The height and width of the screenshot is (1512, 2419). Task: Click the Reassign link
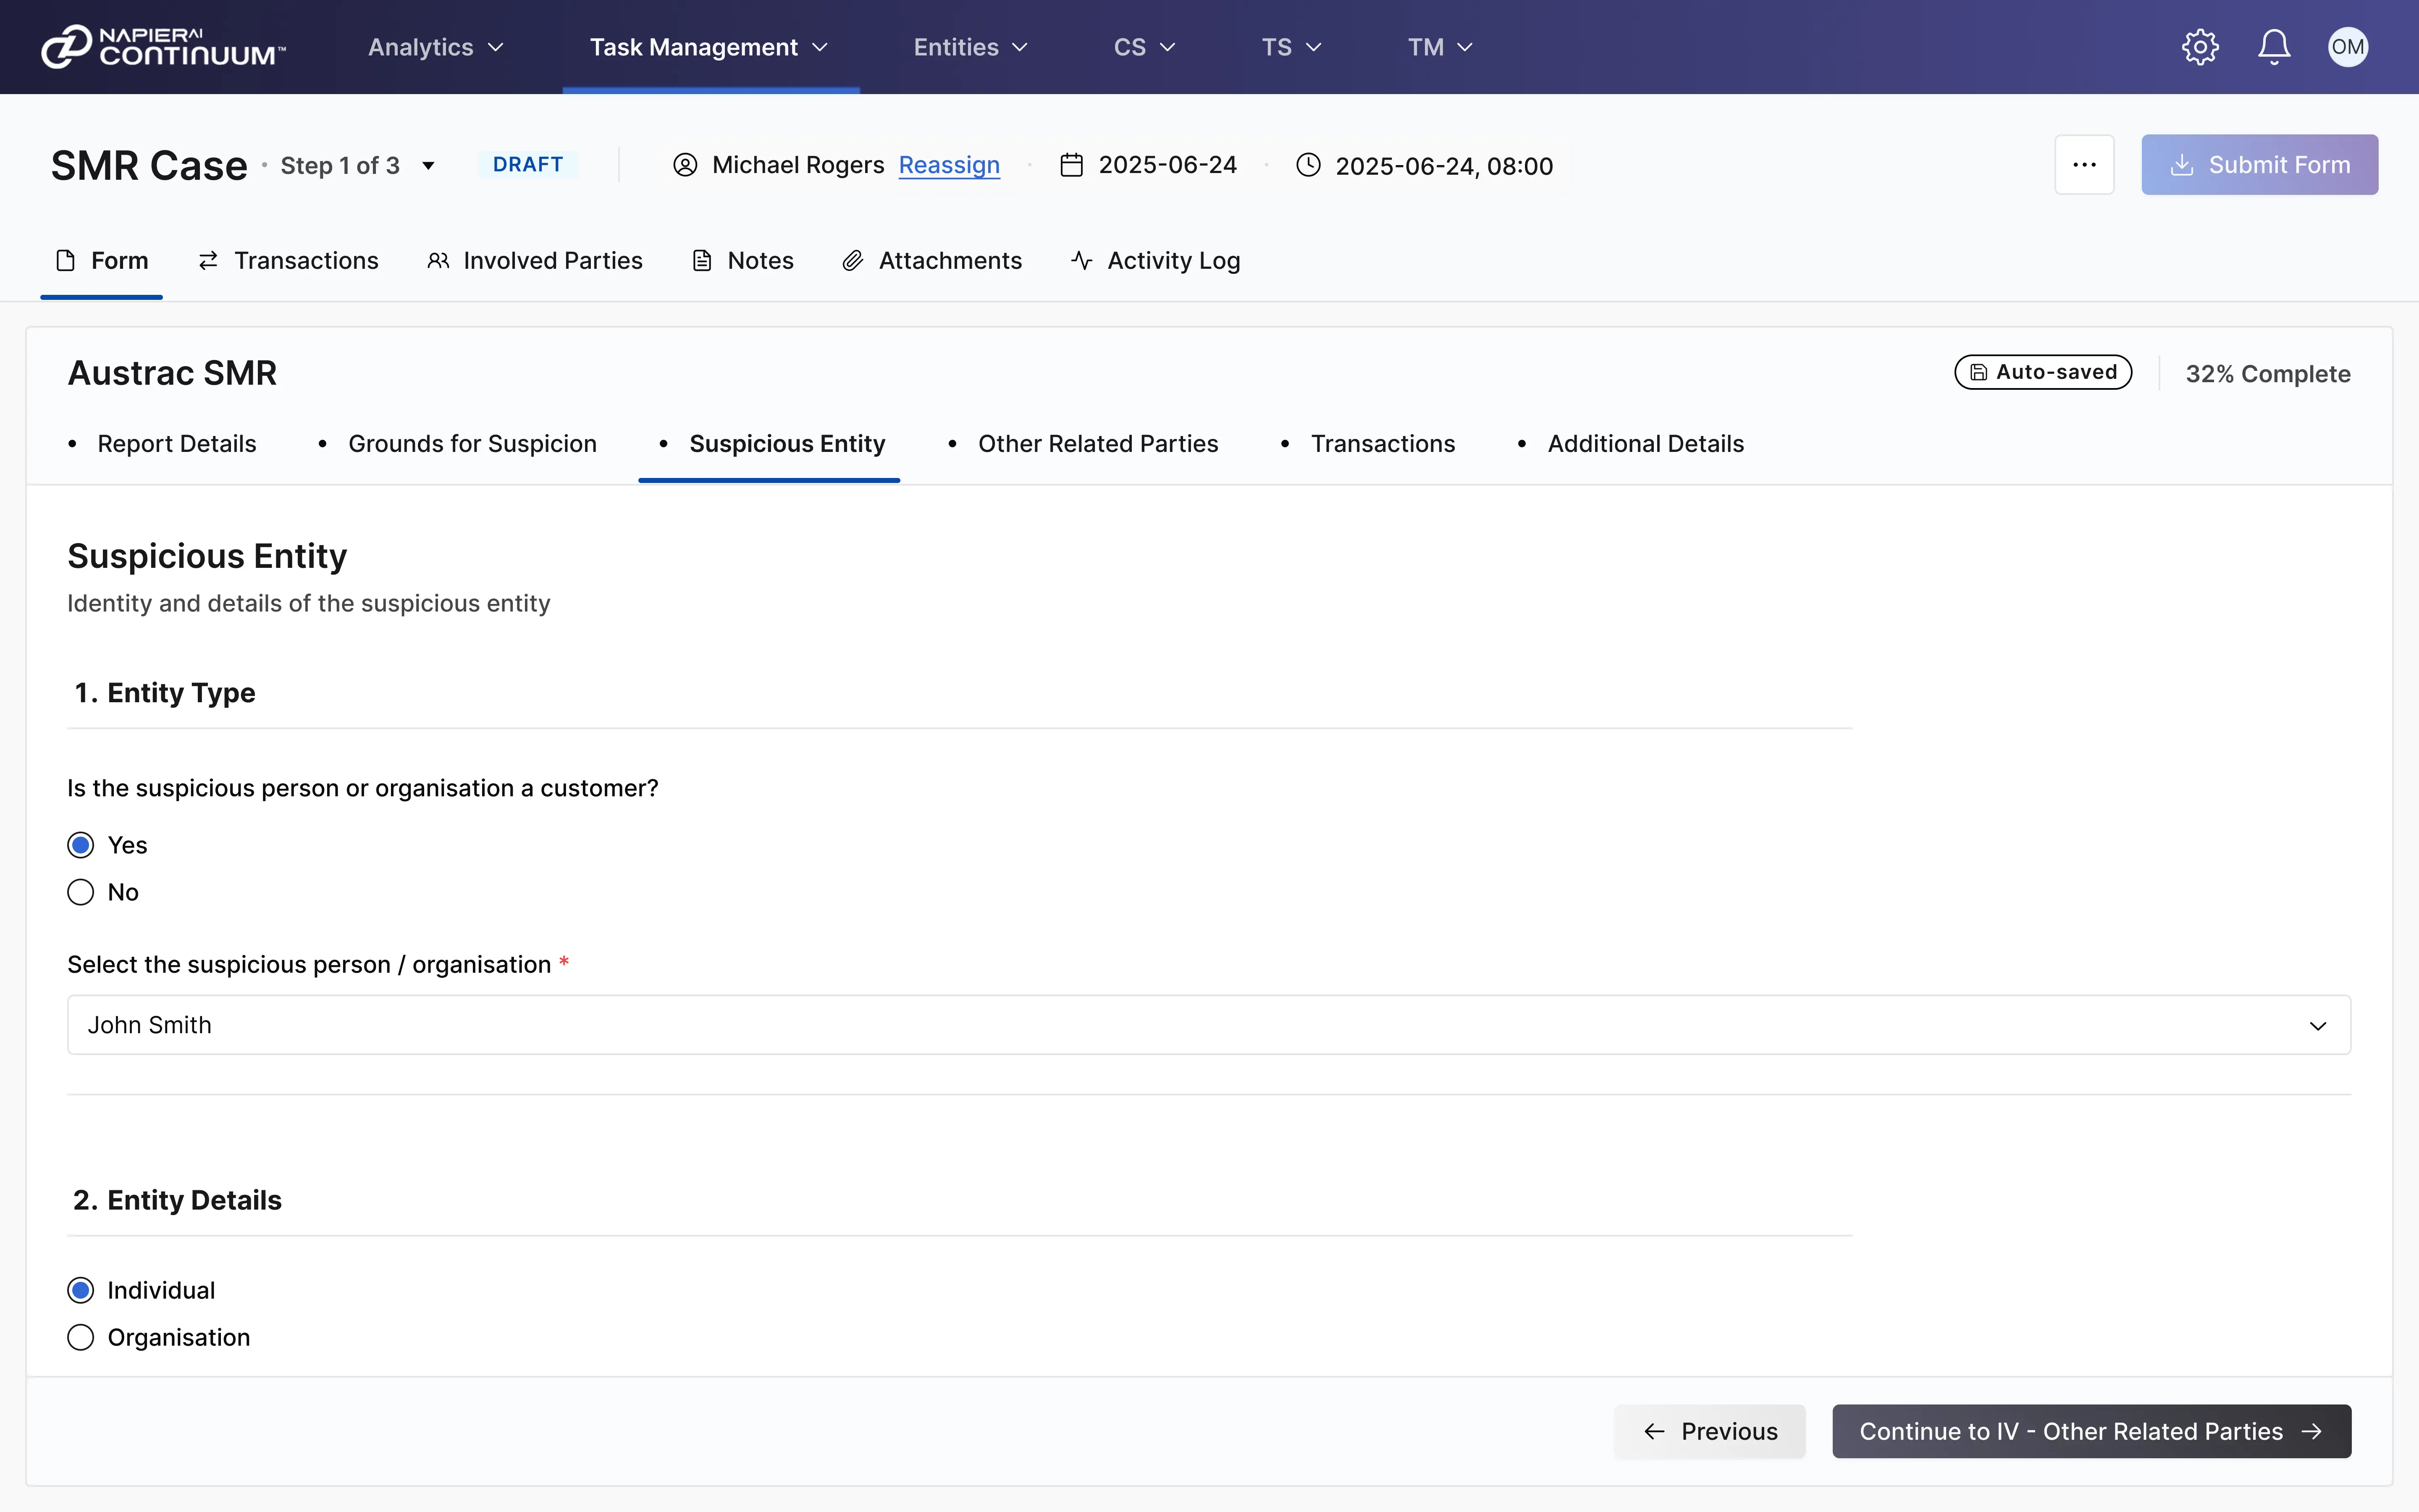(949, 165)
